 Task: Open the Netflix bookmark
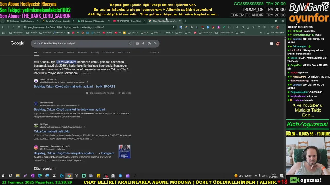[240, 33]
